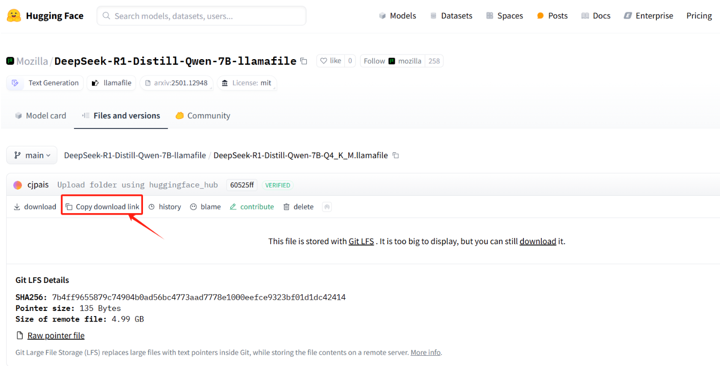720x366 pixels.
Task: Open the cjpais user profile link
Action: (x=38, y=185)
